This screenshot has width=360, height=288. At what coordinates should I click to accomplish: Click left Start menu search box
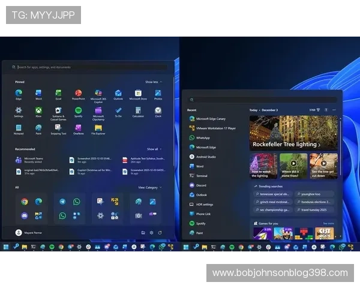click(x=89, y=67)
